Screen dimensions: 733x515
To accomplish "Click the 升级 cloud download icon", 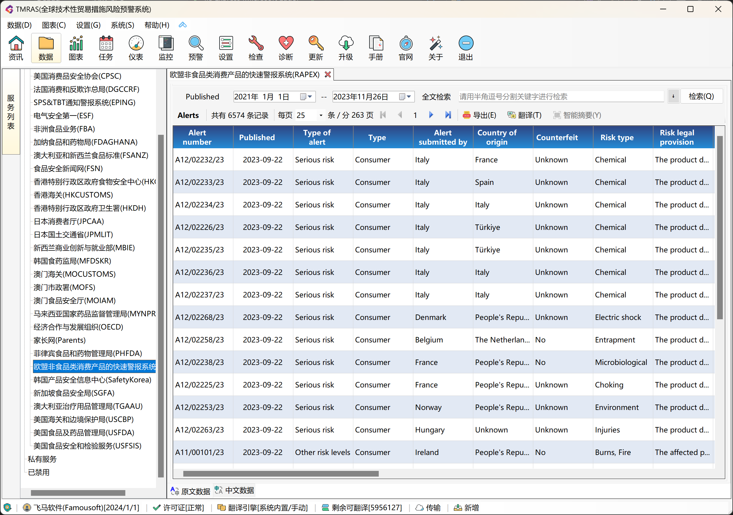I will tap(346, 48).
